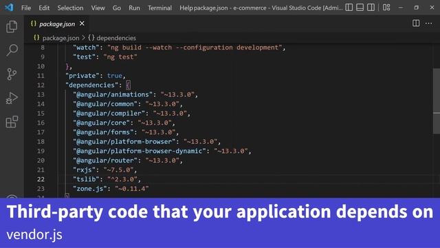Open the editor More Actions menu
Viewport: 440px width, 248px height.
tap(429, 23)
